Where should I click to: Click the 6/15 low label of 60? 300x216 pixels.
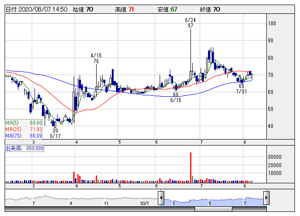coord(175,97)
